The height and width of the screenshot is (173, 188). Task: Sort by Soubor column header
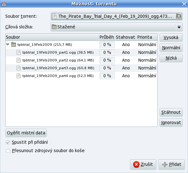[52, 37]
